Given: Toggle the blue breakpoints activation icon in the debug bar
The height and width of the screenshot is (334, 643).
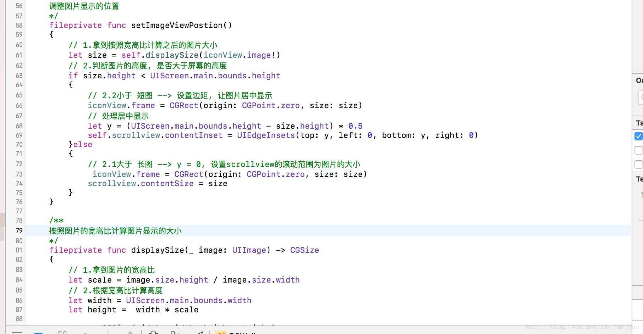Looking at the screenshot, I should tap(38, 333).
